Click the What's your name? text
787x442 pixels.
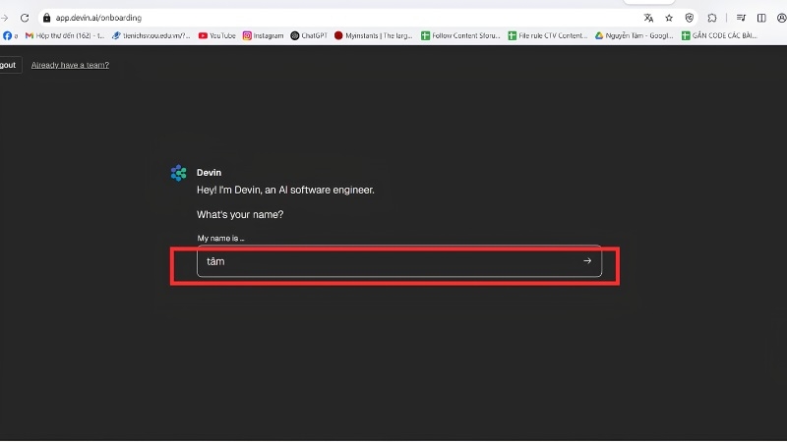(240, 214)
